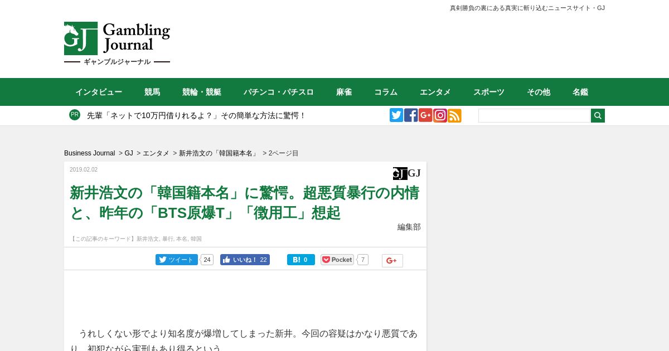Open the Instagram social icon
Viewport: 669px width, 351px height.
click(440, 115)
